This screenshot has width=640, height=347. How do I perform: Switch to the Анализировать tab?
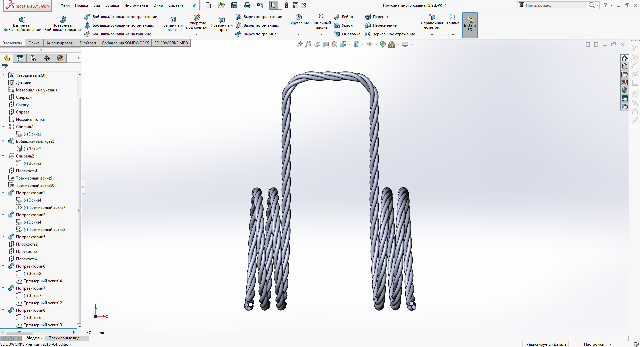(x=60, y=43)
